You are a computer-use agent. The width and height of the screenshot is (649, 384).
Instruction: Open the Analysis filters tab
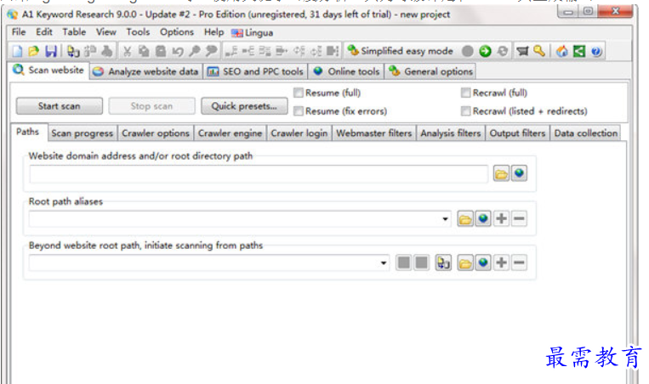tap(451, 133)
